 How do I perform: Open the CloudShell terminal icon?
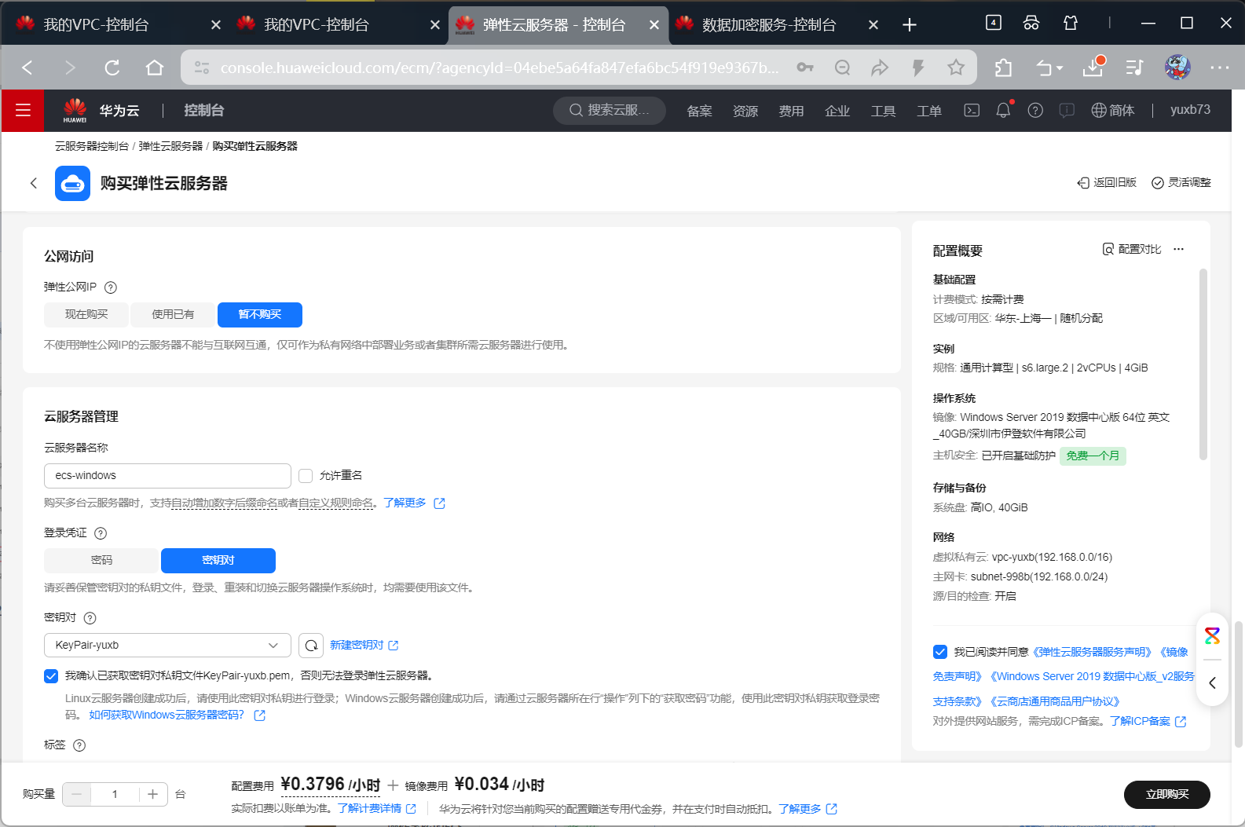tap(972, 111)
